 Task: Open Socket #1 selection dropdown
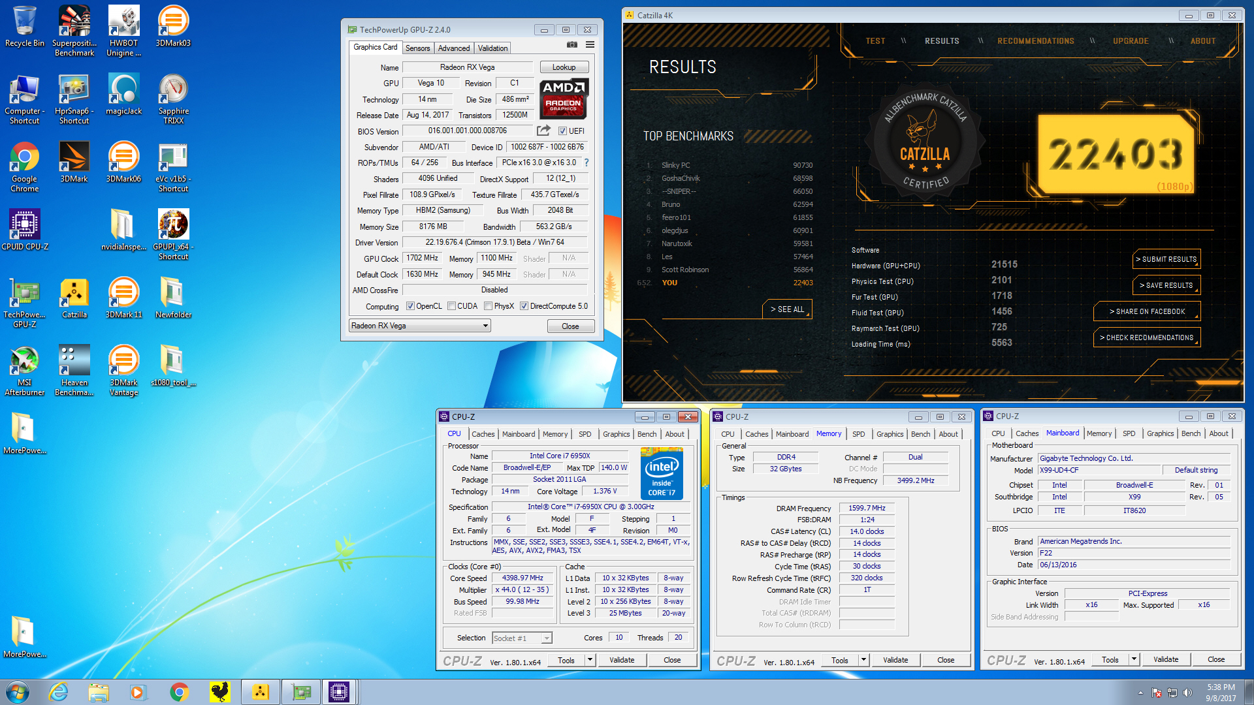click(522, 638)
